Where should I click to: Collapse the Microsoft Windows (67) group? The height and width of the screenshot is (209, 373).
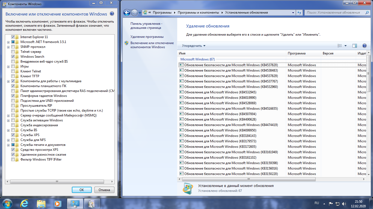tap(197, 59)
